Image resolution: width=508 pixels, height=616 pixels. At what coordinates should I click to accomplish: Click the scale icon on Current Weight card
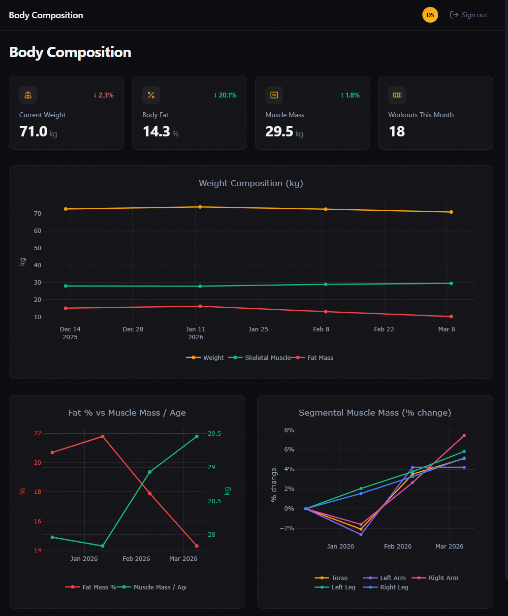point(28,95)
